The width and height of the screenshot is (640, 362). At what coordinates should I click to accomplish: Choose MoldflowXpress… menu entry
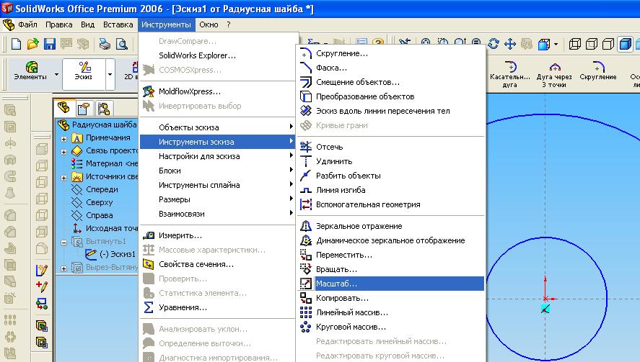coord(217,91)
